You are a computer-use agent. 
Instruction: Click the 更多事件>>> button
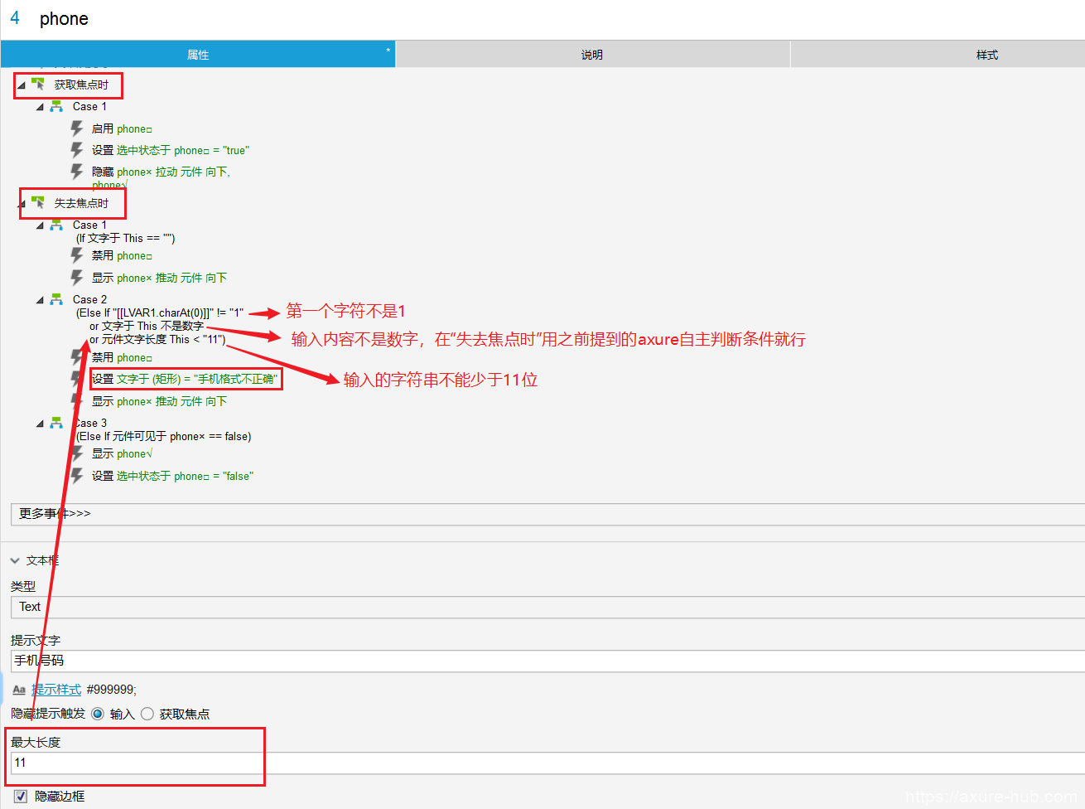coord(547,514)
